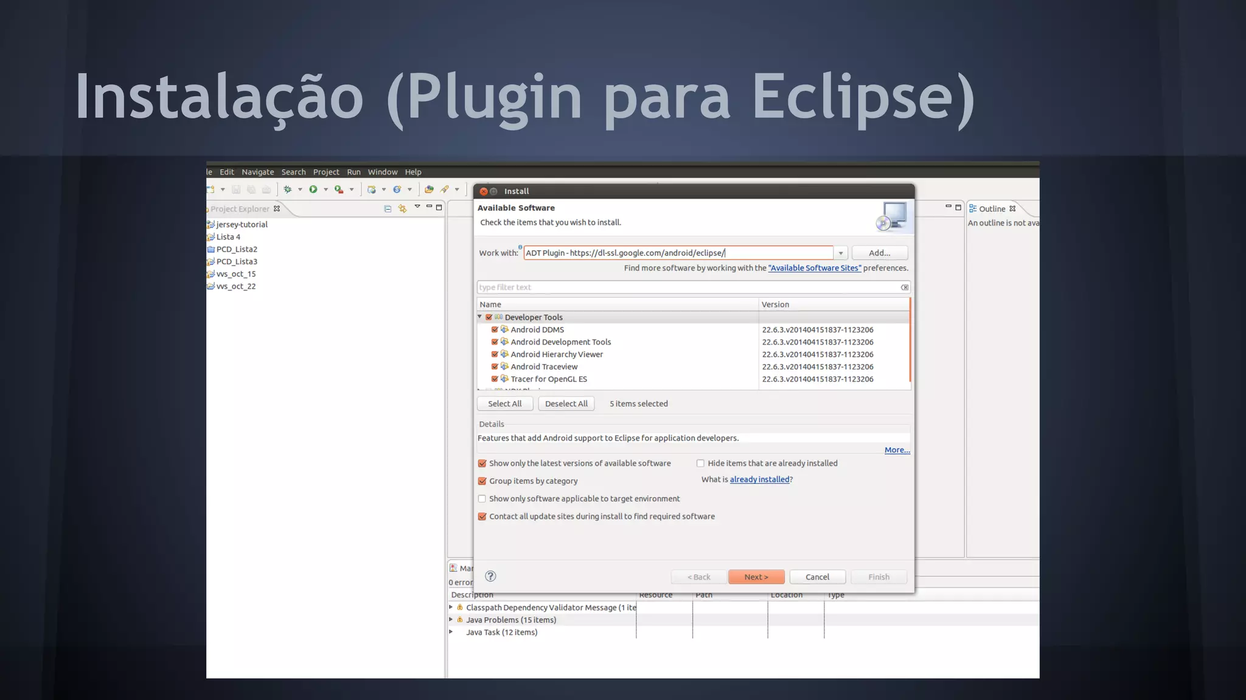Click the New Dynamic Web Project icon
Image resolution: width=1246 pixels, height=700 pixels.
coord(372,190)
